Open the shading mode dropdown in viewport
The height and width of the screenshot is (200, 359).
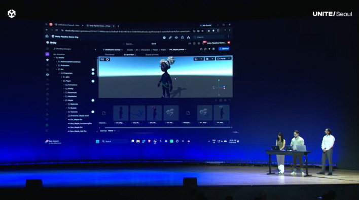pos(198,59)
